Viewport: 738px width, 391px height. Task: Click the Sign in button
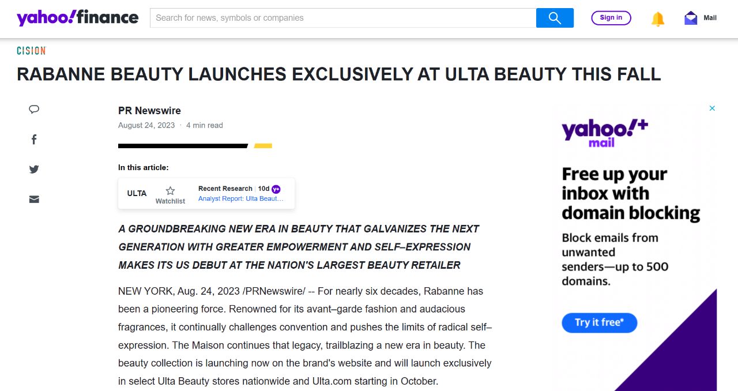coord(611,18)
